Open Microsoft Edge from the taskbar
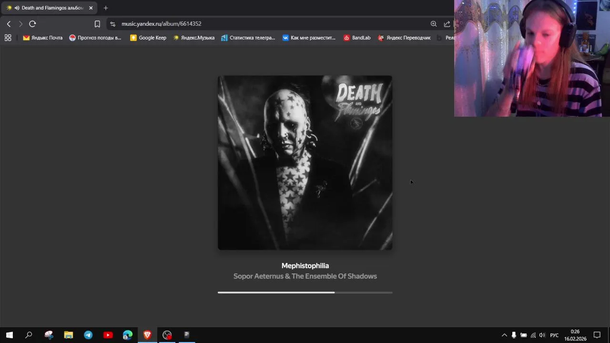610x343 pixels. coord(128,335)
